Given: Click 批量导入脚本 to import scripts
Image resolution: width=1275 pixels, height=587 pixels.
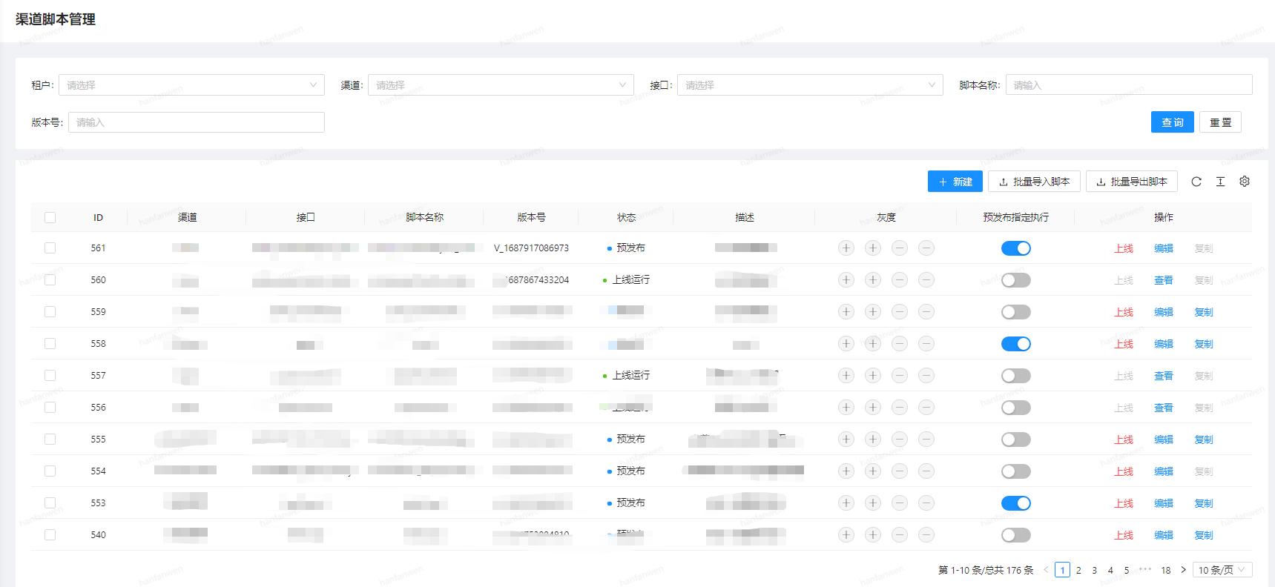Looking at the screenshot, I should pyautogui.click(x=1034, y=182).
